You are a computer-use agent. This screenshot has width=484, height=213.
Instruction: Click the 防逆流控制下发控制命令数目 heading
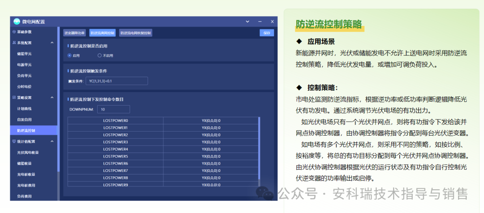click(x=97, y=99)
